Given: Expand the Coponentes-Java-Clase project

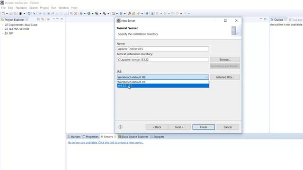Looking at the screenshot, I should pos(3,25).
